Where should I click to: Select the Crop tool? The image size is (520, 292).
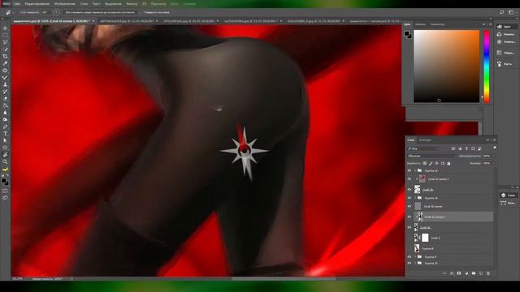pos(5,56)
